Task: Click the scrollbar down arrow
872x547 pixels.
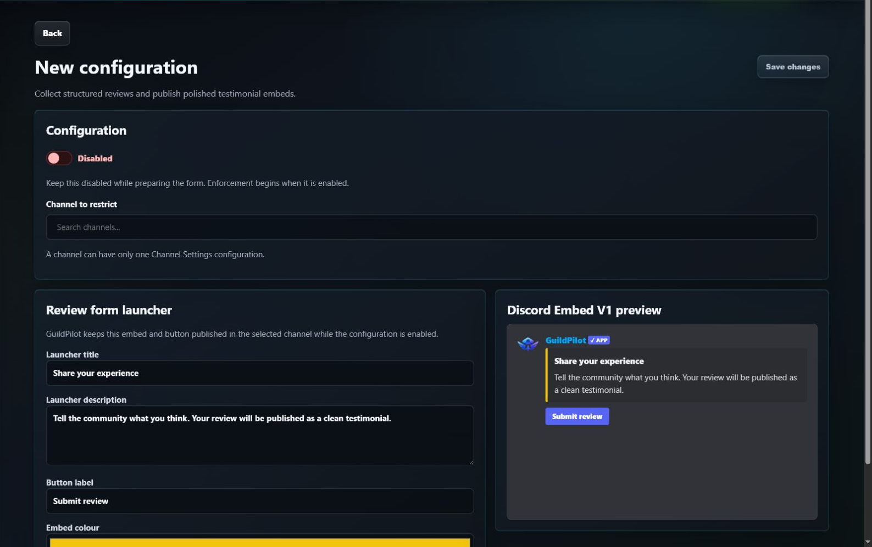Action: point(868,543)
